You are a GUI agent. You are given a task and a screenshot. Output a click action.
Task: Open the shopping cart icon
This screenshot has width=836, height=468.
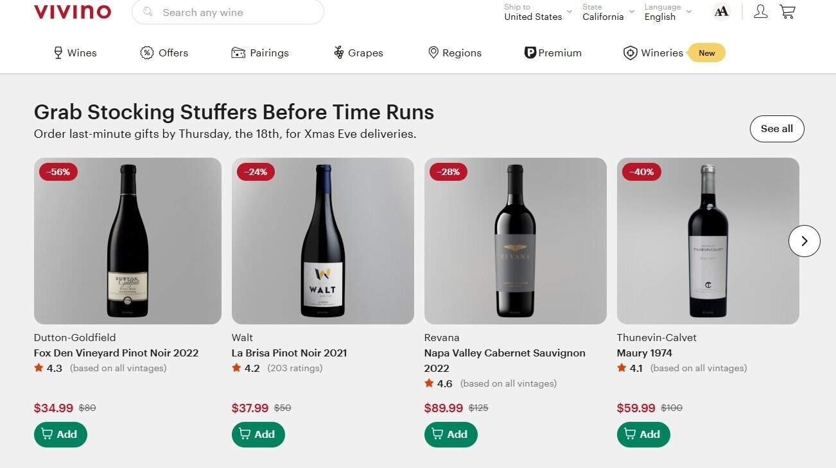point(787,11)
